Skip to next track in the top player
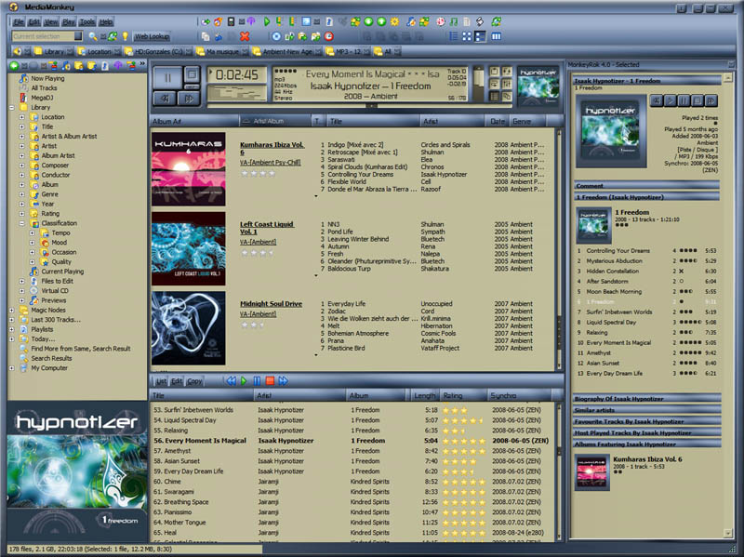Screen dimensions: 744x557 tap(189, 99)
